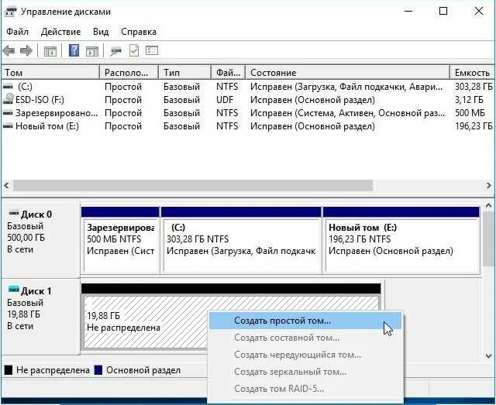Click the 500 МБ capacity cell in list
Viewport: 496px width, 405px height.
(x=470, y=113)
